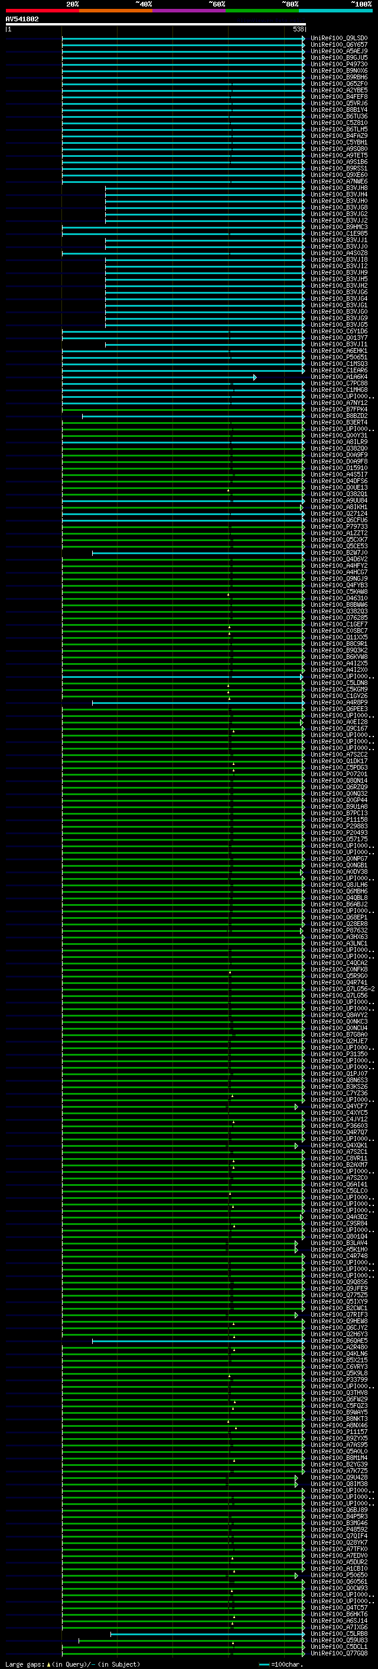This screenshot has width=378, height=1669.
Task: Click UniRef100_C5YBH1 subject name
Action: [x=338, y=143]
